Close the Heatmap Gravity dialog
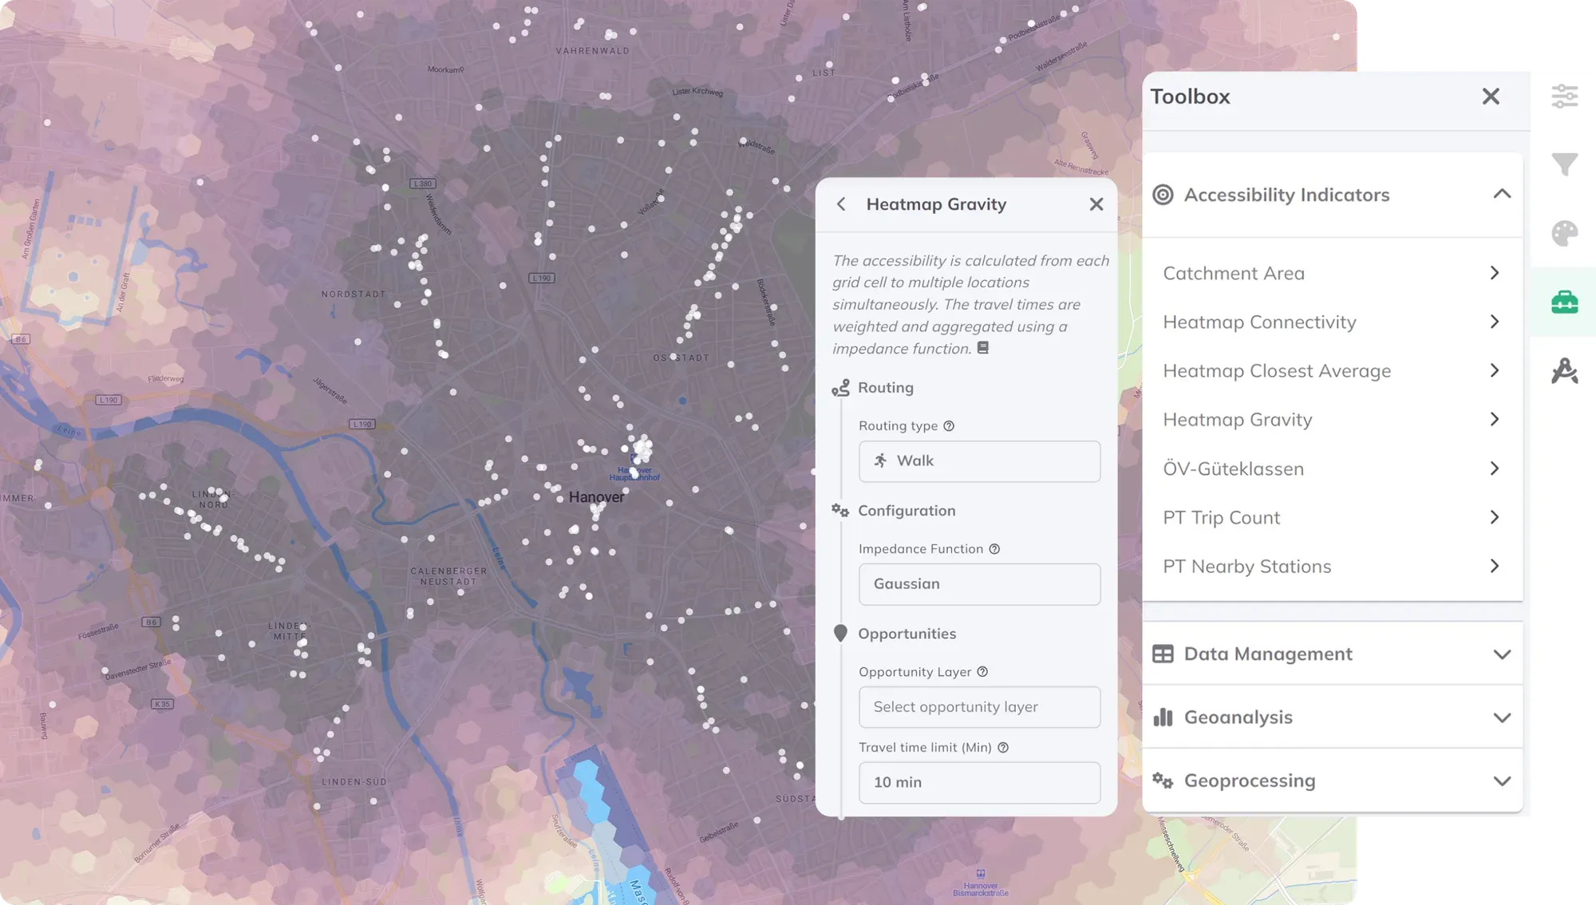The width and height of the screenshot is (1596, 905). pos(1096,204)
